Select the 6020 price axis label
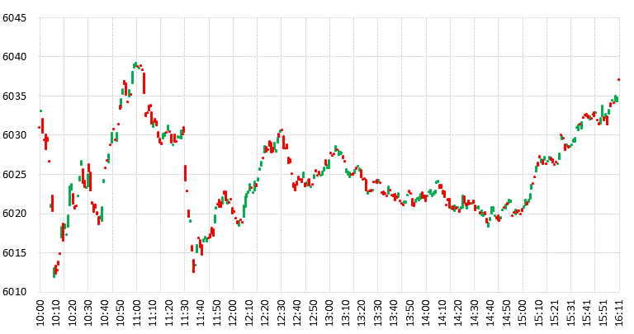634x334 pixels. pos(15,214)
